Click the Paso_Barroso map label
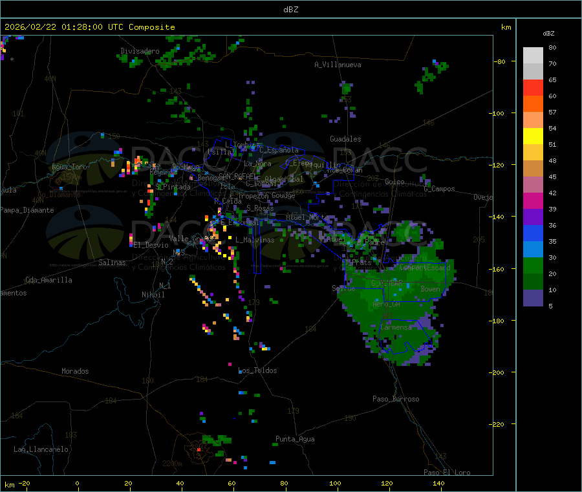This screenshot has height=492, width=582. tap(396, 399)
